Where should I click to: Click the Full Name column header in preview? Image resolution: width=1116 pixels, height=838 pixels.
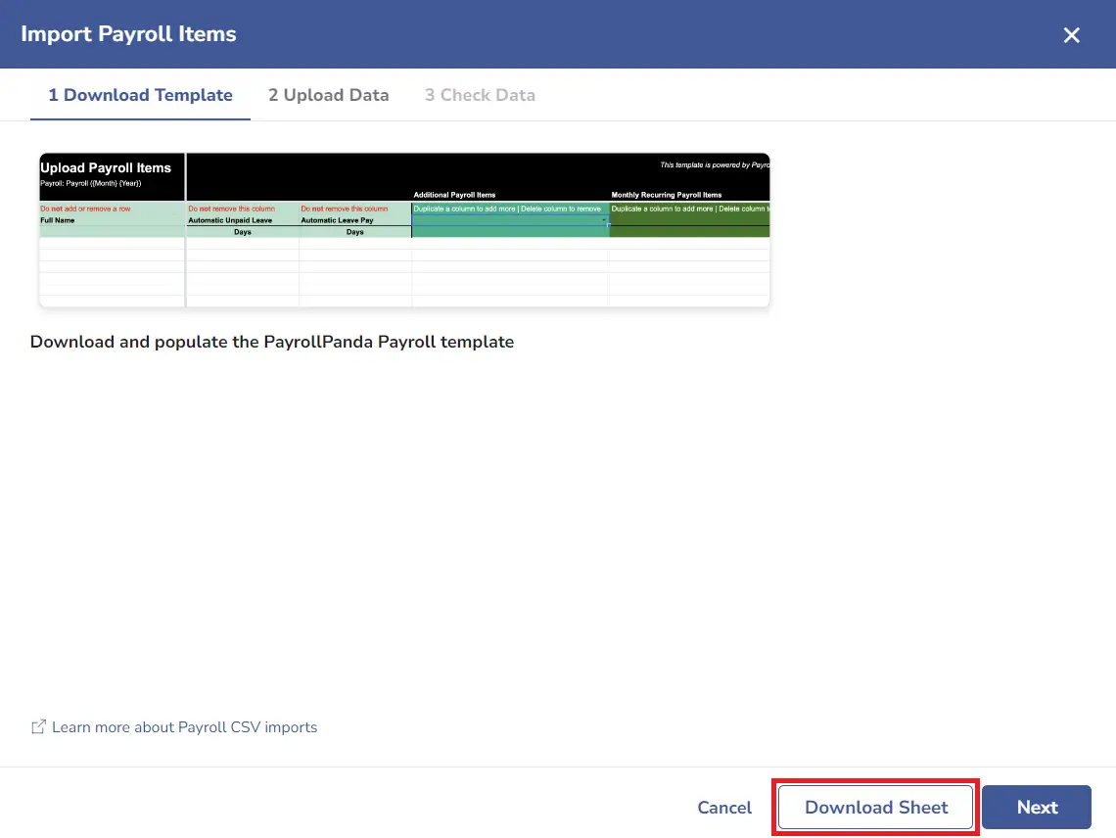pyautogui.click(x=58, y=220)
